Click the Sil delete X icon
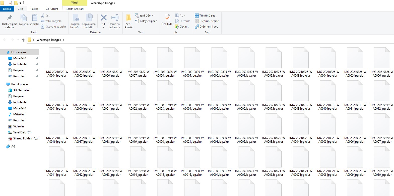 tap(103, 18)
